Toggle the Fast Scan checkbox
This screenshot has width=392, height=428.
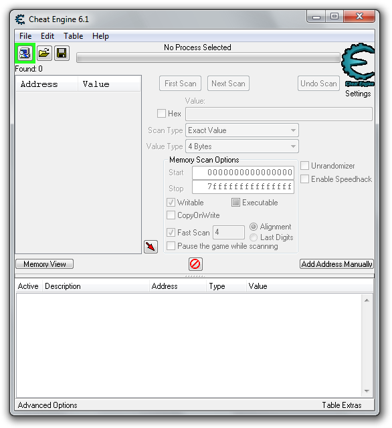(x=171, y=233)
